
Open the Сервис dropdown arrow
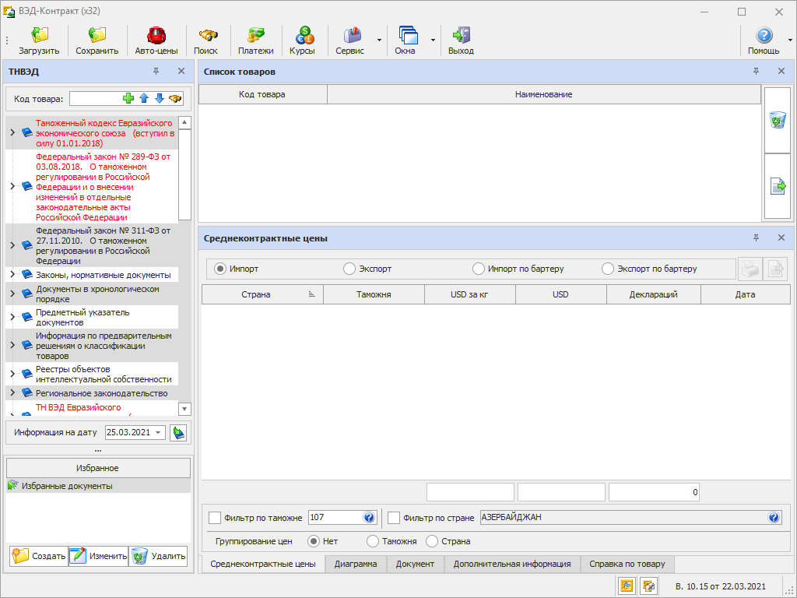(x=379, y=40)
